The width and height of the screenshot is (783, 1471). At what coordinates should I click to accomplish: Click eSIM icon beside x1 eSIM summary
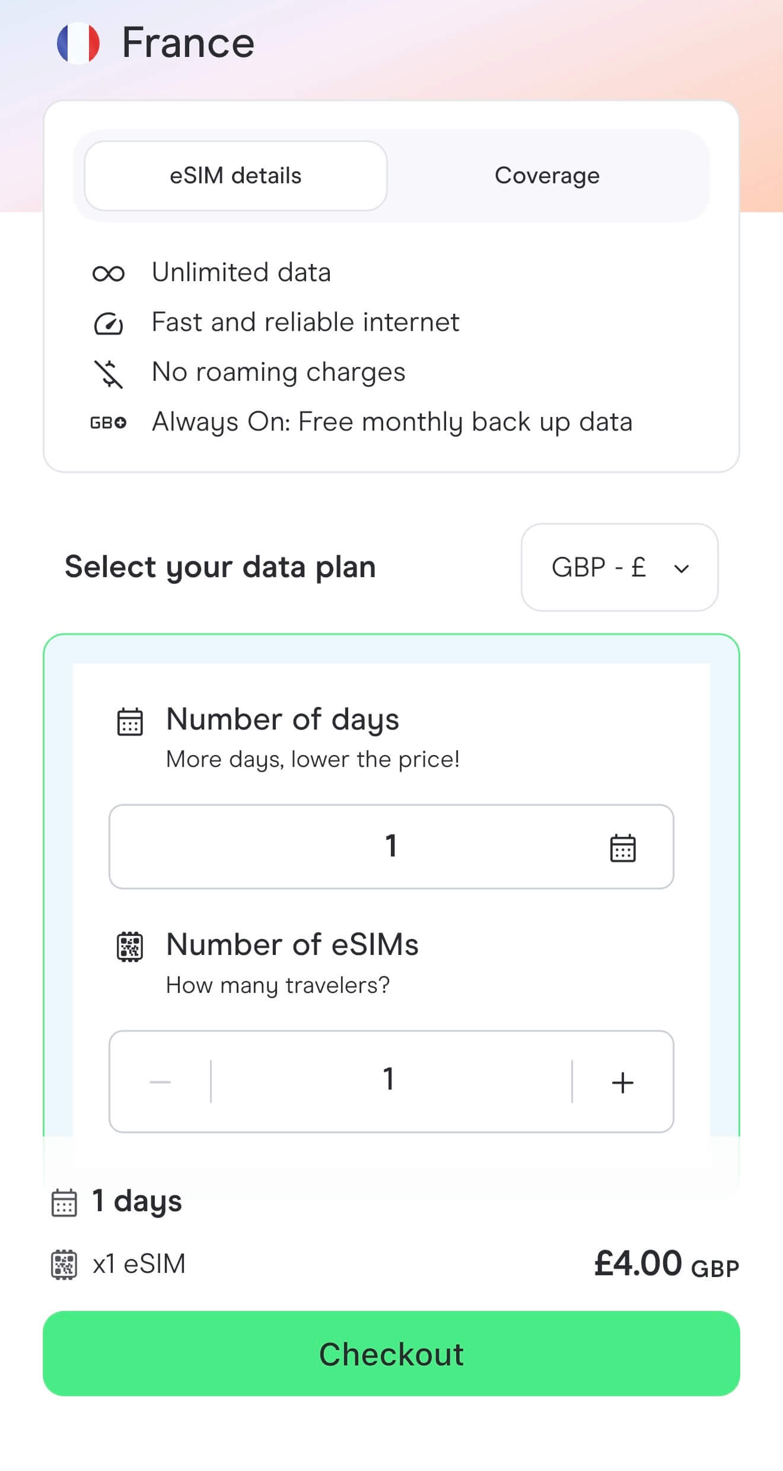[x=64, y=1265]
